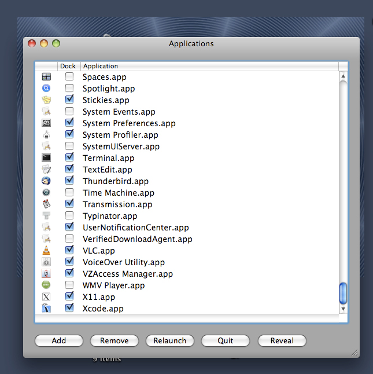Click the scrollbar down arrow
The image size is (373, 374).
[343, 309]
